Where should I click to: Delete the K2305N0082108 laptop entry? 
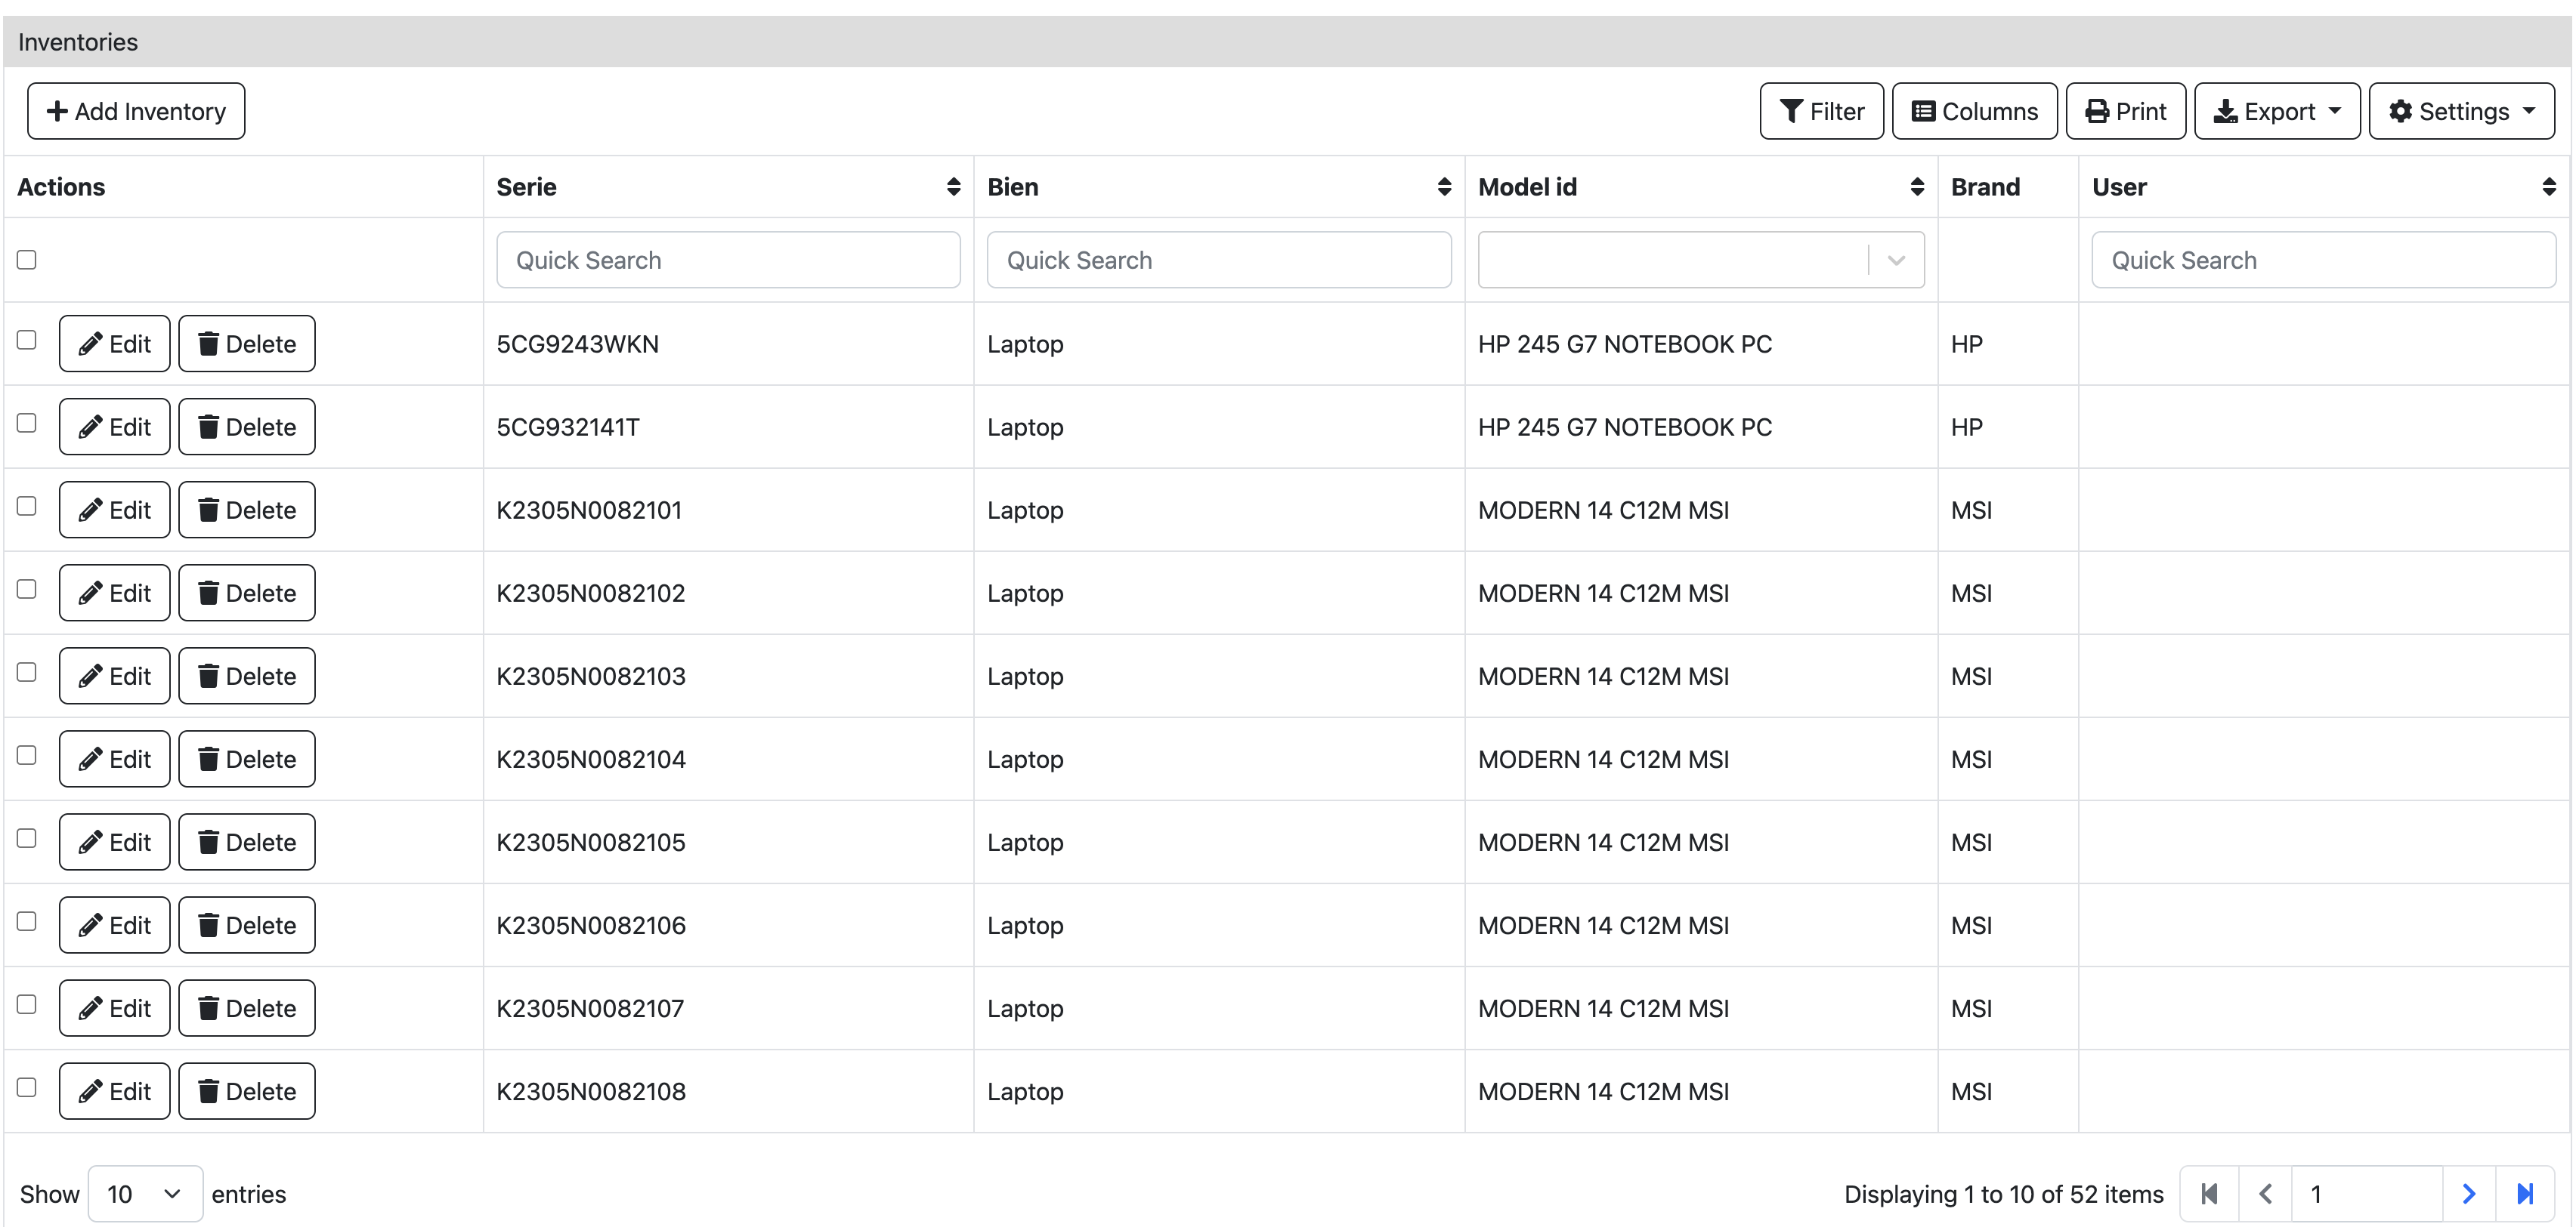point(246,1091)
